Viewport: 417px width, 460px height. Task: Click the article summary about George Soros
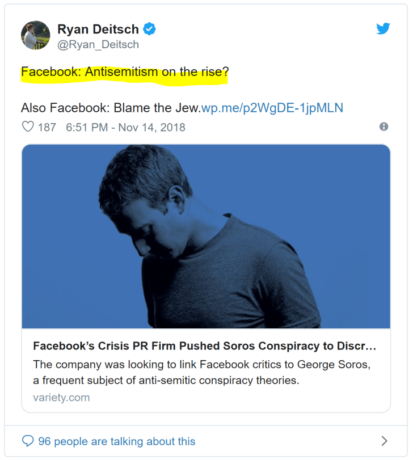pyautogui.click(x=201, y=372)
